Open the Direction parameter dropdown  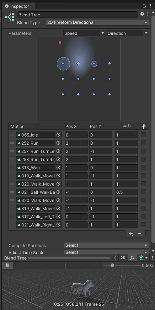128,33
